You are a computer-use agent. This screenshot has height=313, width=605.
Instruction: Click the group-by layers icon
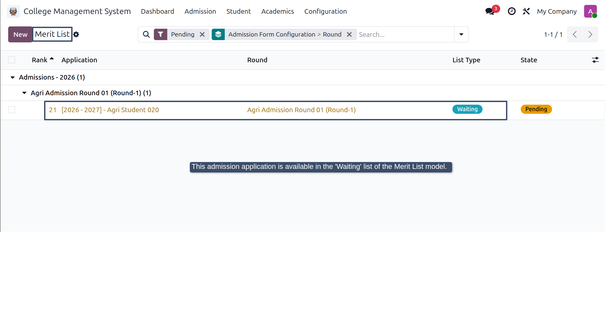click(x=218, y=35)
